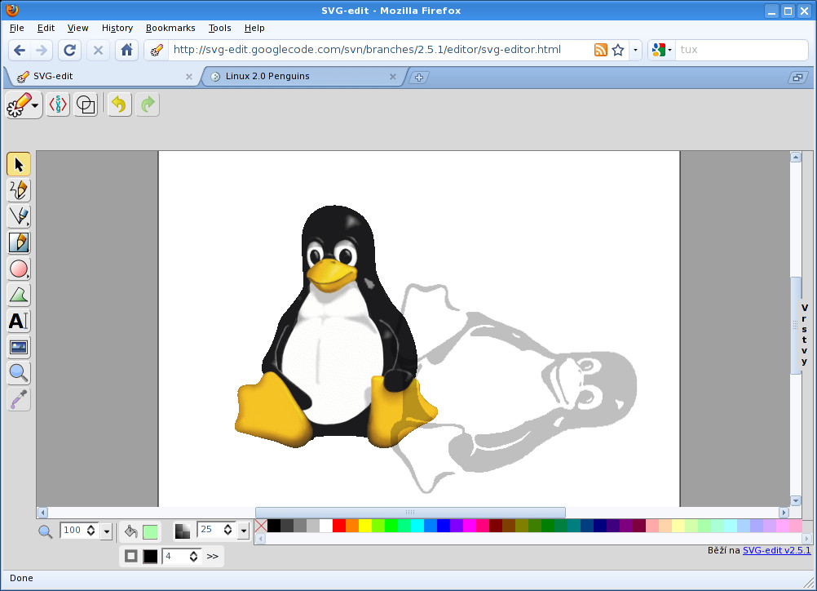Select the arrow Select tool
817x591 pixels.
pyautogui.click(x=19, y=164)
